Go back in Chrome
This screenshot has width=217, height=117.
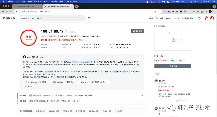coord(3,11)
